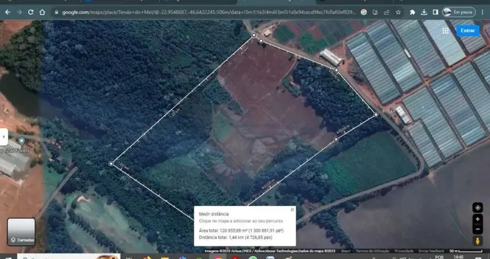Select the Street View pegman
This screenshot has width=490, height=259.
pos(477,241)
